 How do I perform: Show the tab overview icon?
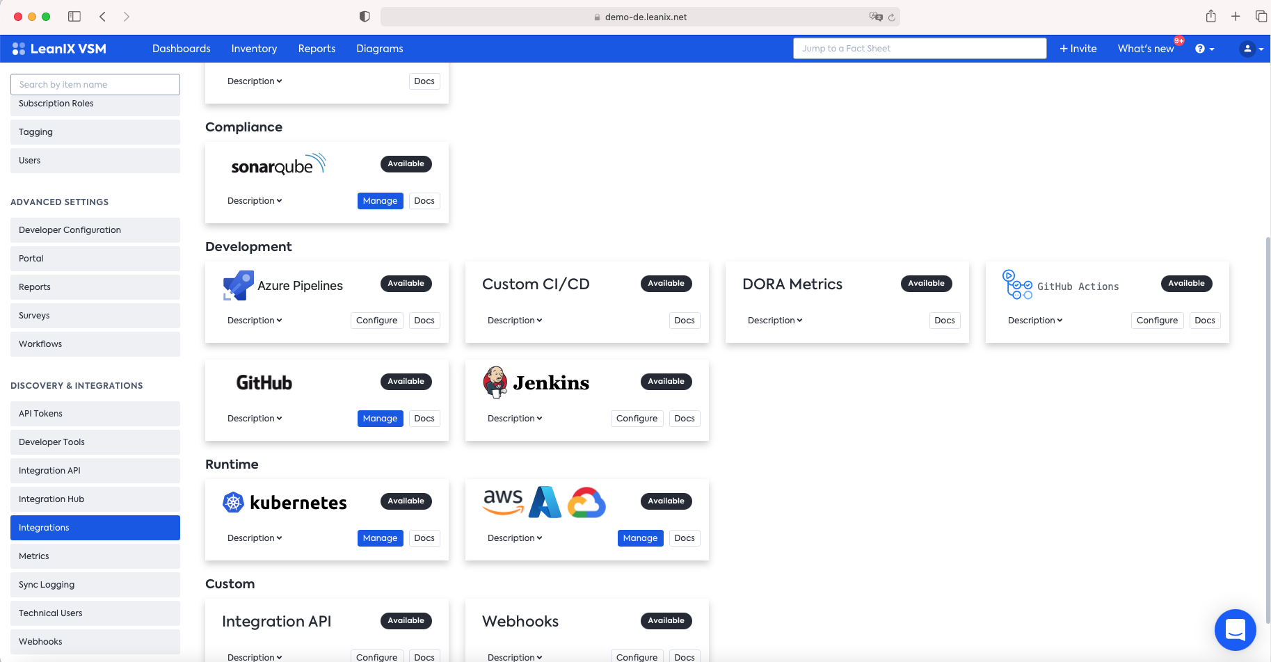[x=1261, y=16]
